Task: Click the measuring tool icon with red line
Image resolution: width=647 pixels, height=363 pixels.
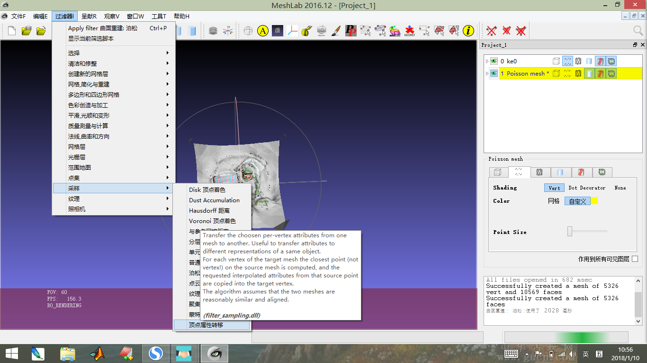Action: 292,31
